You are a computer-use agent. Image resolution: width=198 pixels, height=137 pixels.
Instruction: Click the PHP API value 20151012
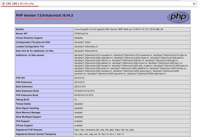pyautogui.click(x=79, y=78)
